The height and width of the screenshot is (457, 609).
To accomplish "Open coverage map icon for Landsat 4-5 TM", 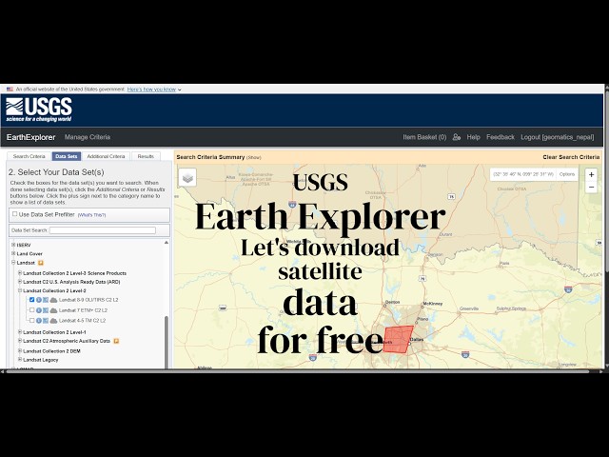I will 46,321.
